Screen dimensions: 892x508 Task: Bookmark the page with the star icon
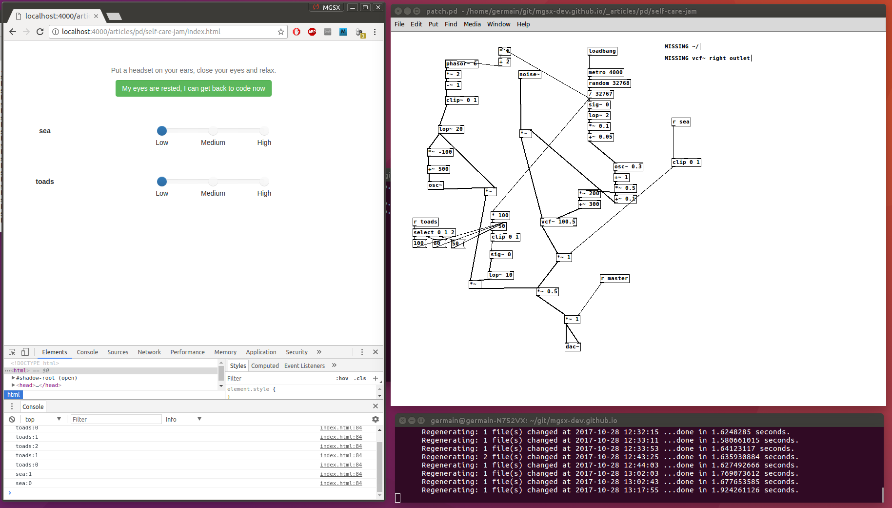click(281, 32)
